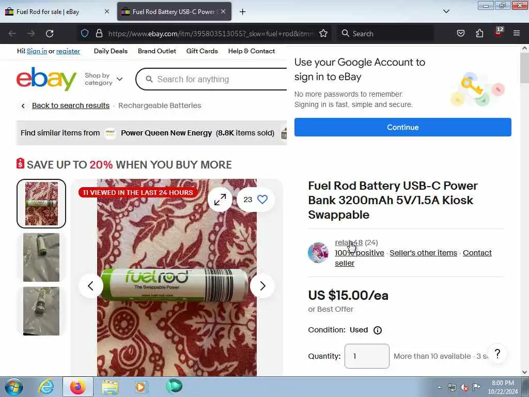
Task: Click main fuel rod product image
Action: [177, 278]
